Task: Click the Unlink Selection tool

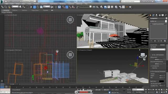Action: pyautogui.click(x=6, y=7)
